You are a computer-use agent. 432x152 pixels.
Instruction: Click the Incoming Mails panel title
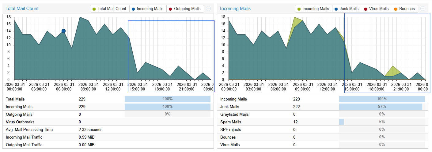[x=235, y=9]
